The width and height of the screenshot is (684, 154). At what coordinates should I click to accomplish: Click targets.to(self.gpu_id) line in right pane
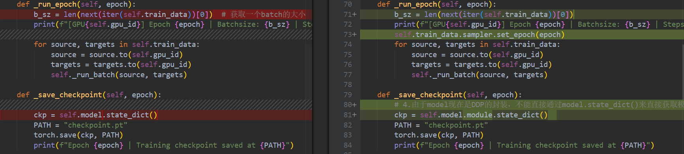coord(482,65)
